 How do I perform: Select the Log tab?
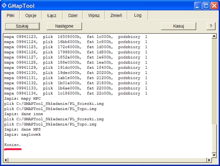pos(137,15)
